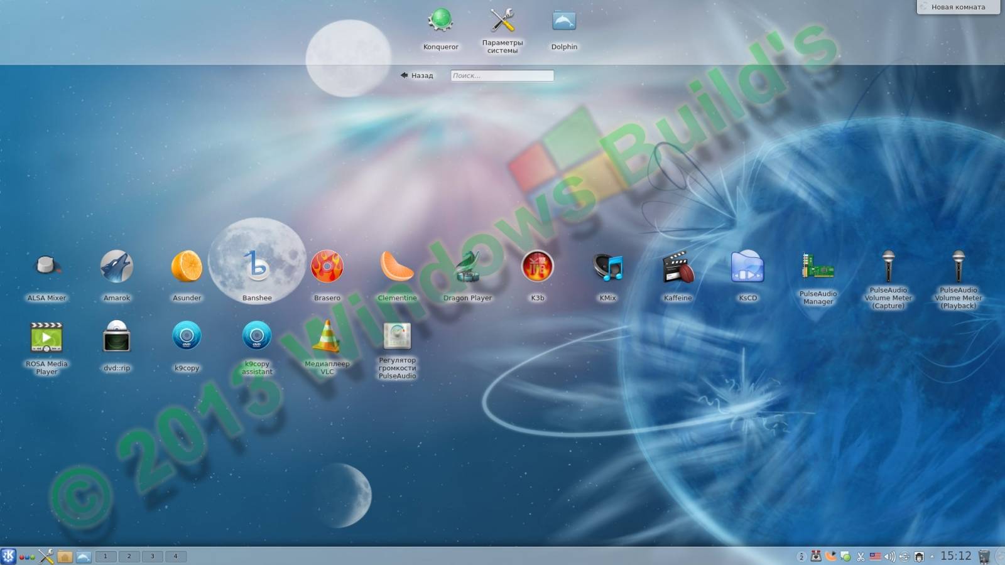Image resolution: width=1005 pixels, height=565 pixels.
Task: Launch k9copy DVD tool
Action: coord(187,346)
